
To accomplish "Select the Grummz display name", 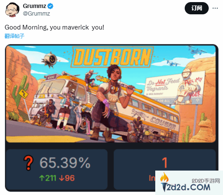I will (x=35, y=6).
